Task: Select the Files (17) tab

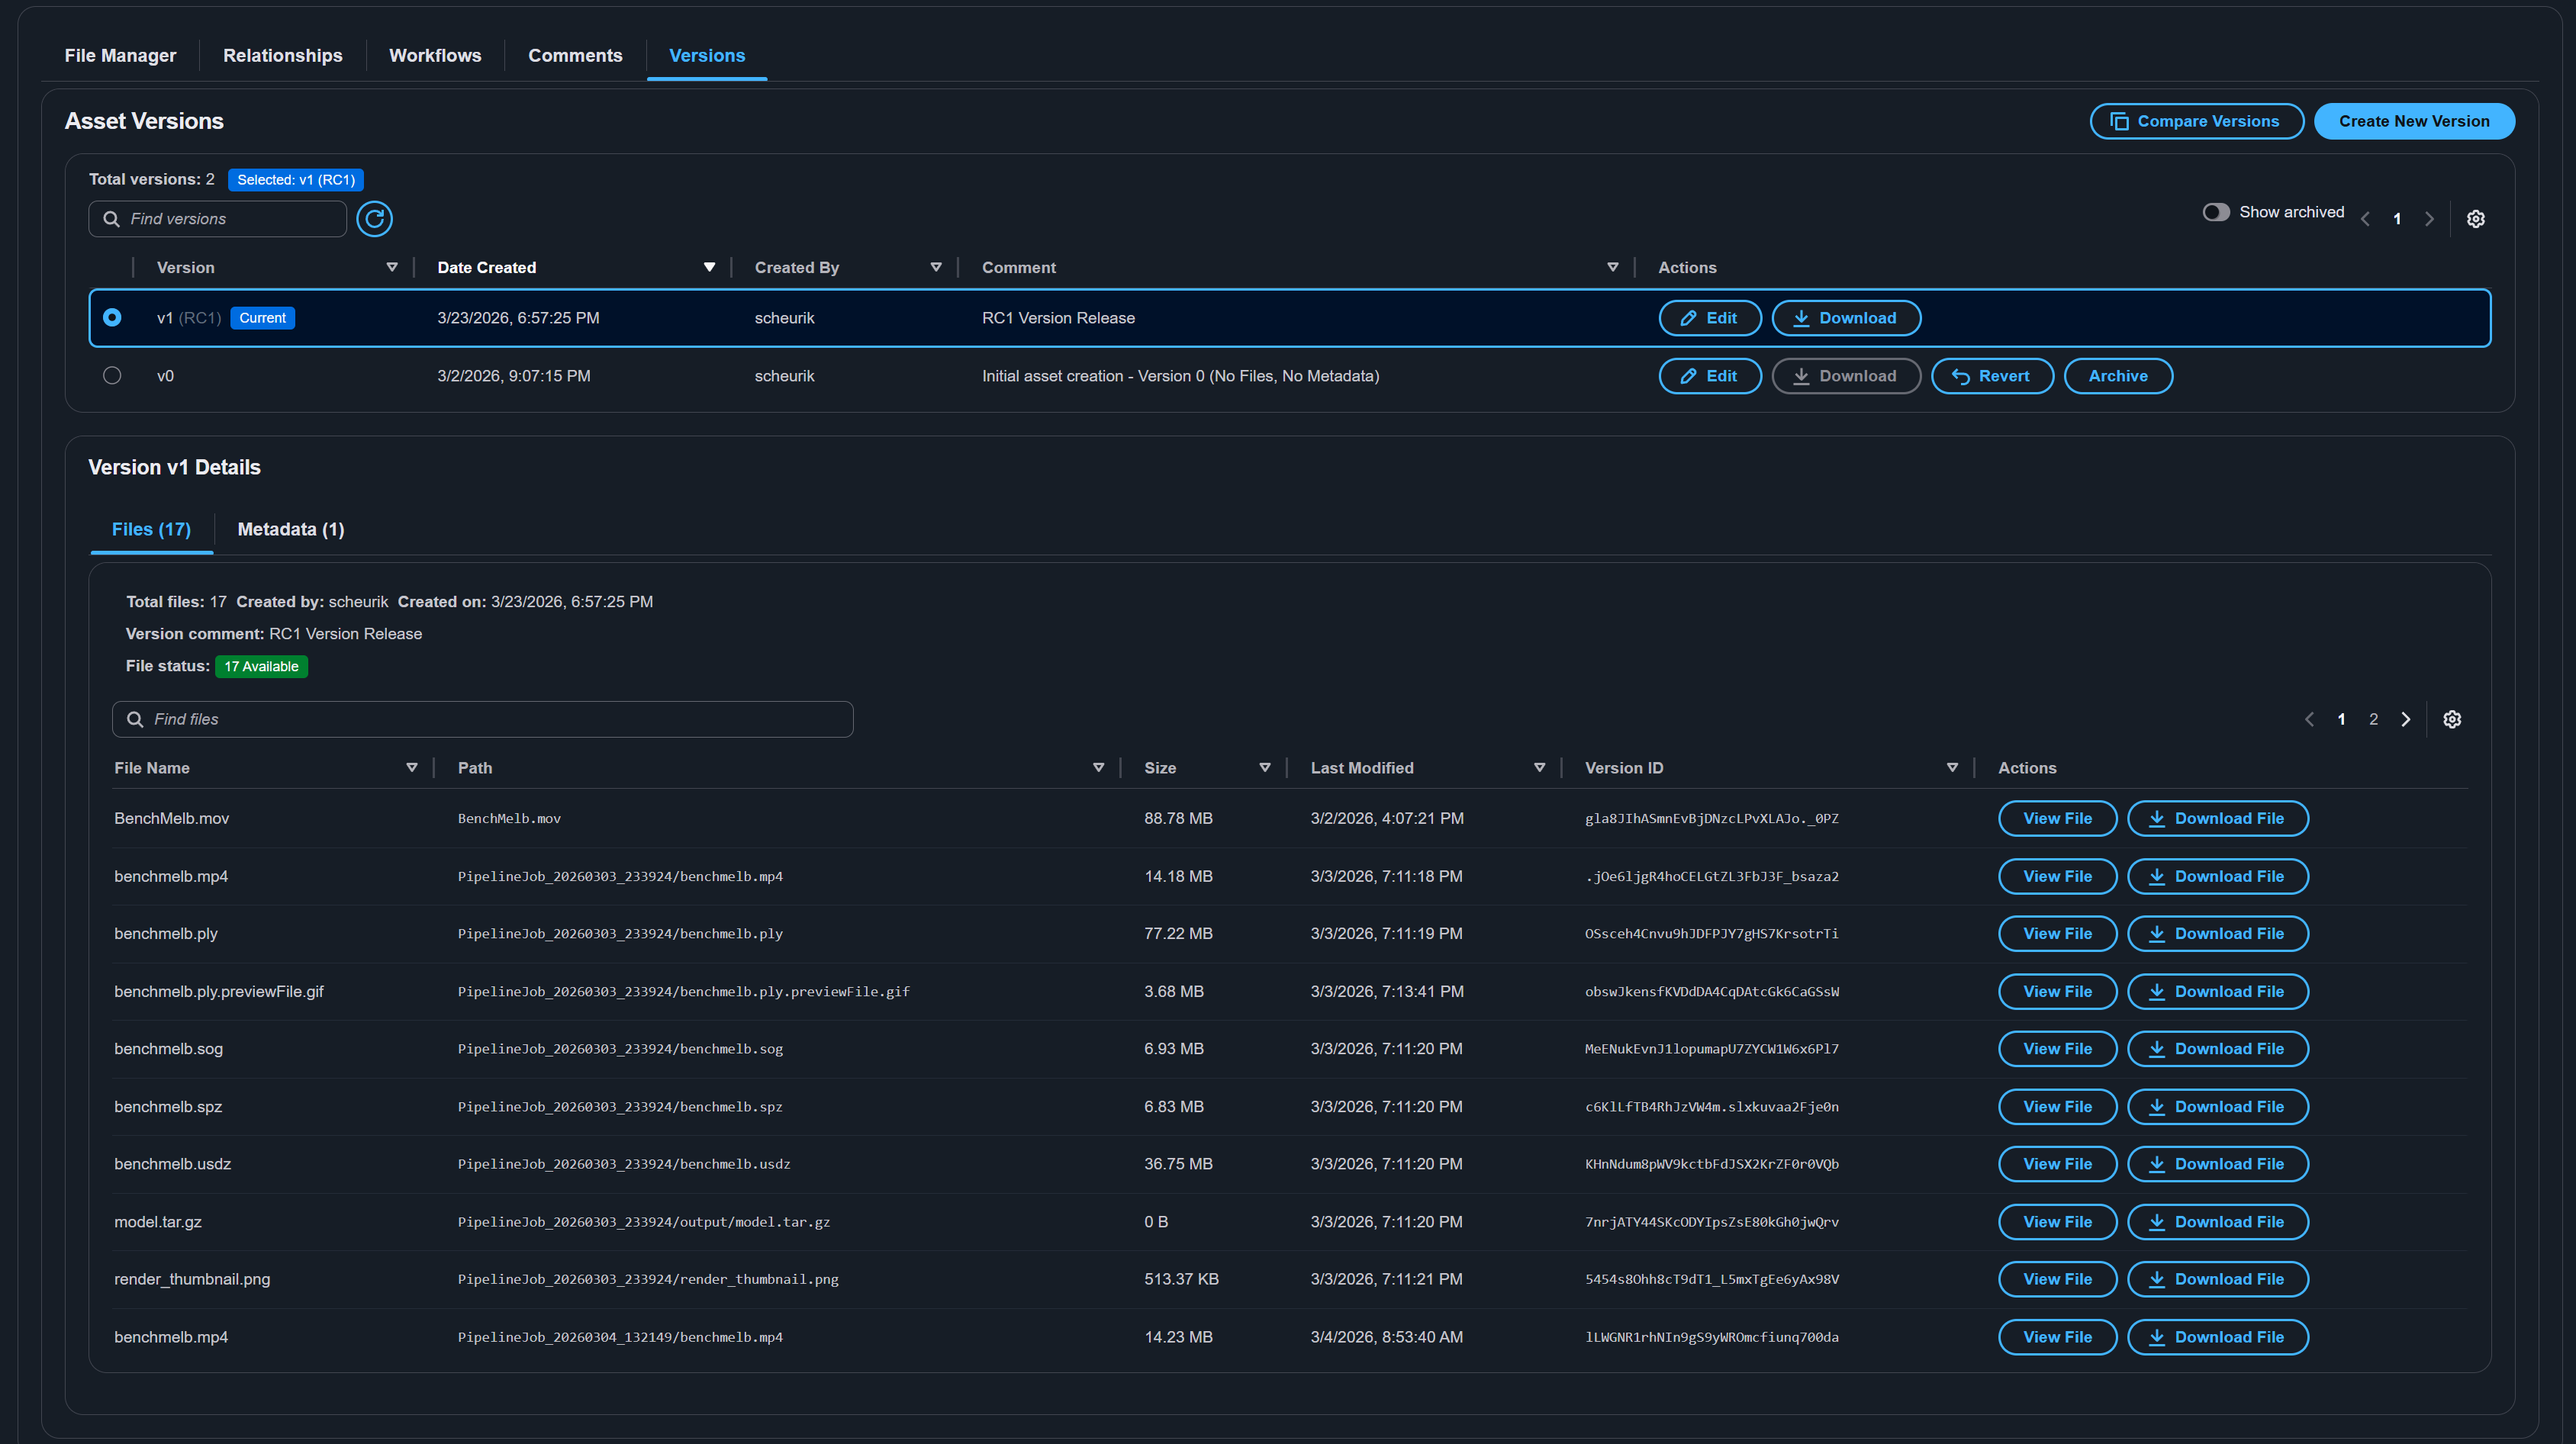Action: 151,529
